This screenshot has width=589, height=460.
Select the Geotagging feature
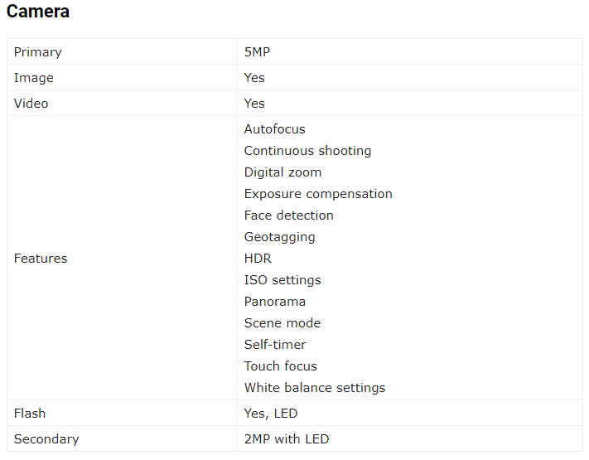point(279,237)
